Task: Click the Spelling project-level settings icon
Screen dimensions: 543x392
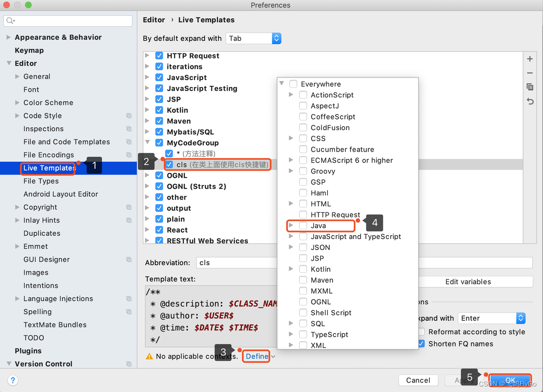Action: pos(129,312)
